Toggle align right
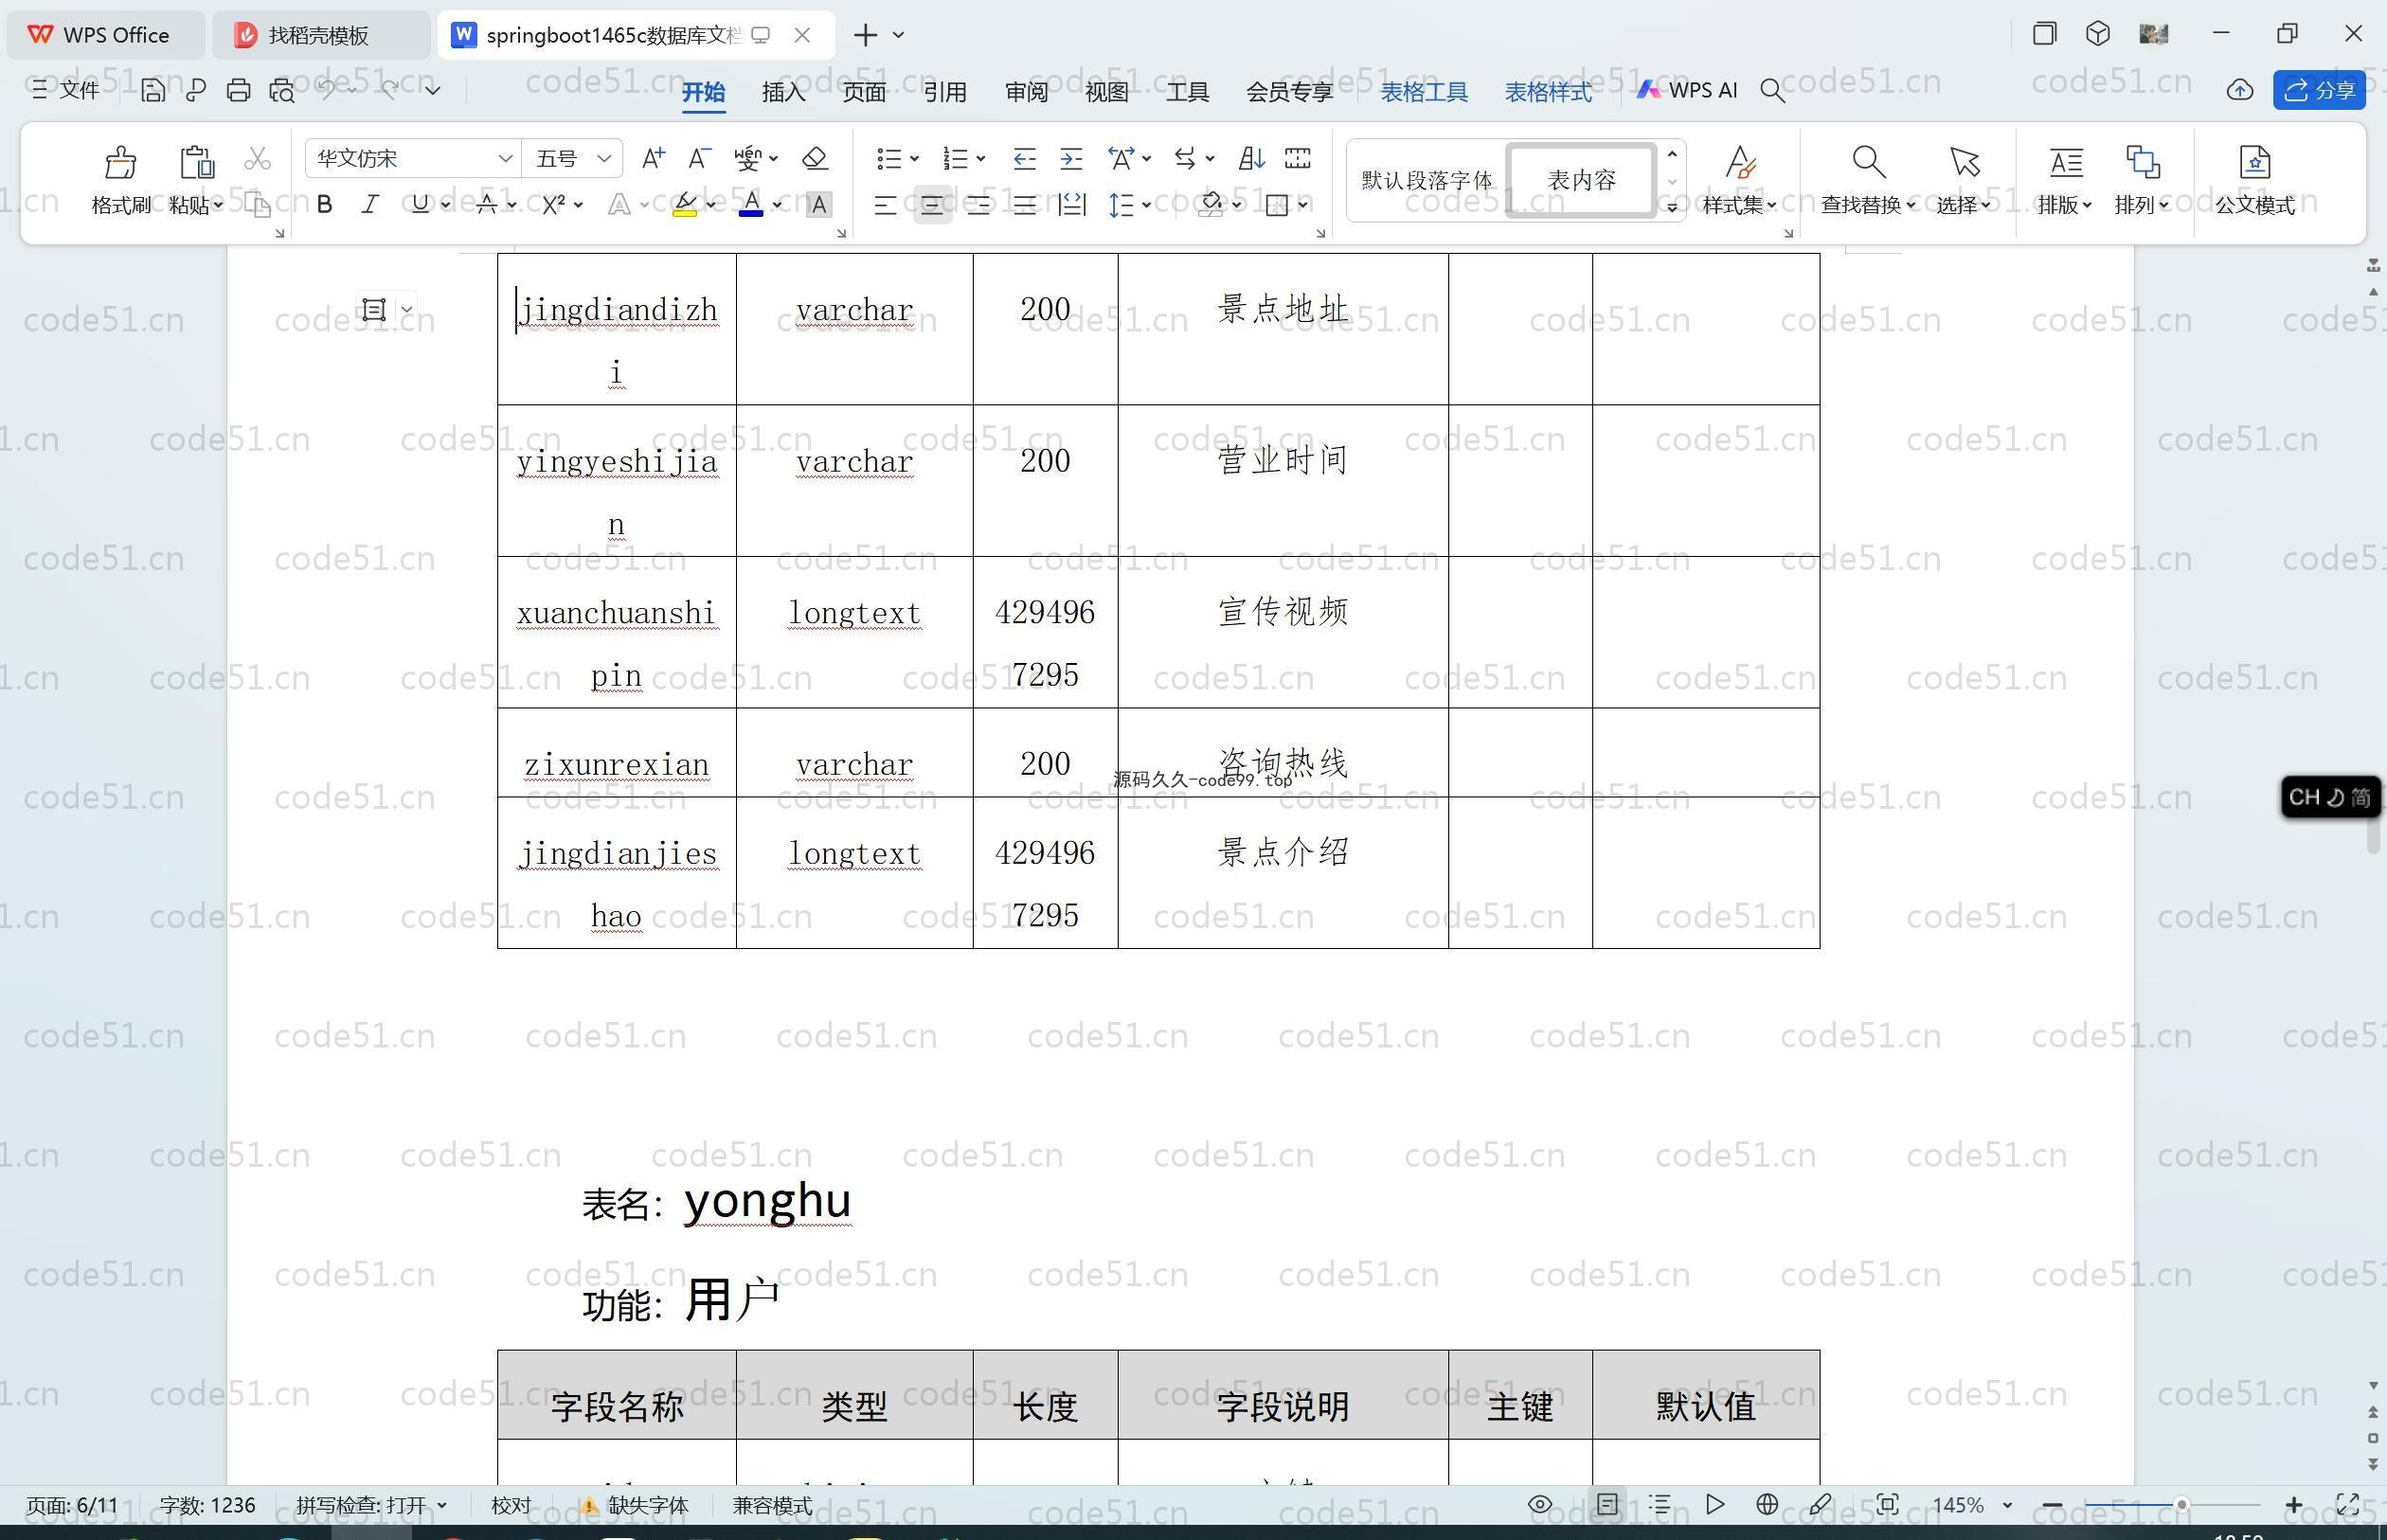This screenshot has height=1540, width=2387. 978,205
